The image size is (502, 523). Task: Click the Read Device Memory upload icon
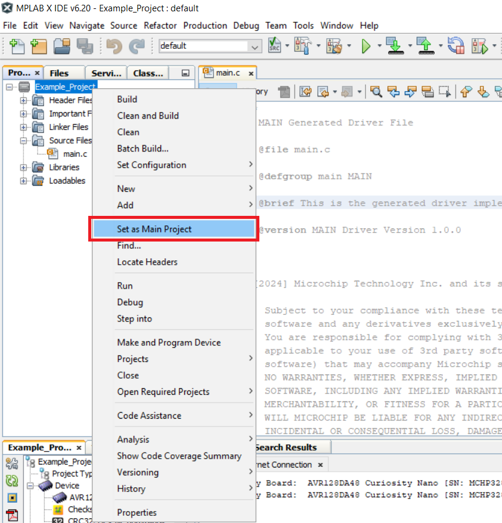[426, 46]
